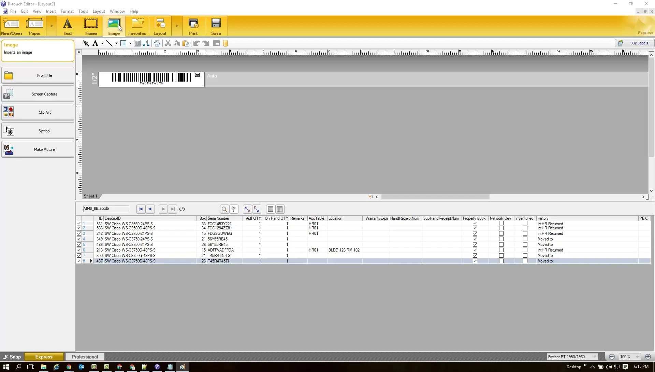Toggle Property Book checkbox for ID 213
655x372 pixels.
475,250
